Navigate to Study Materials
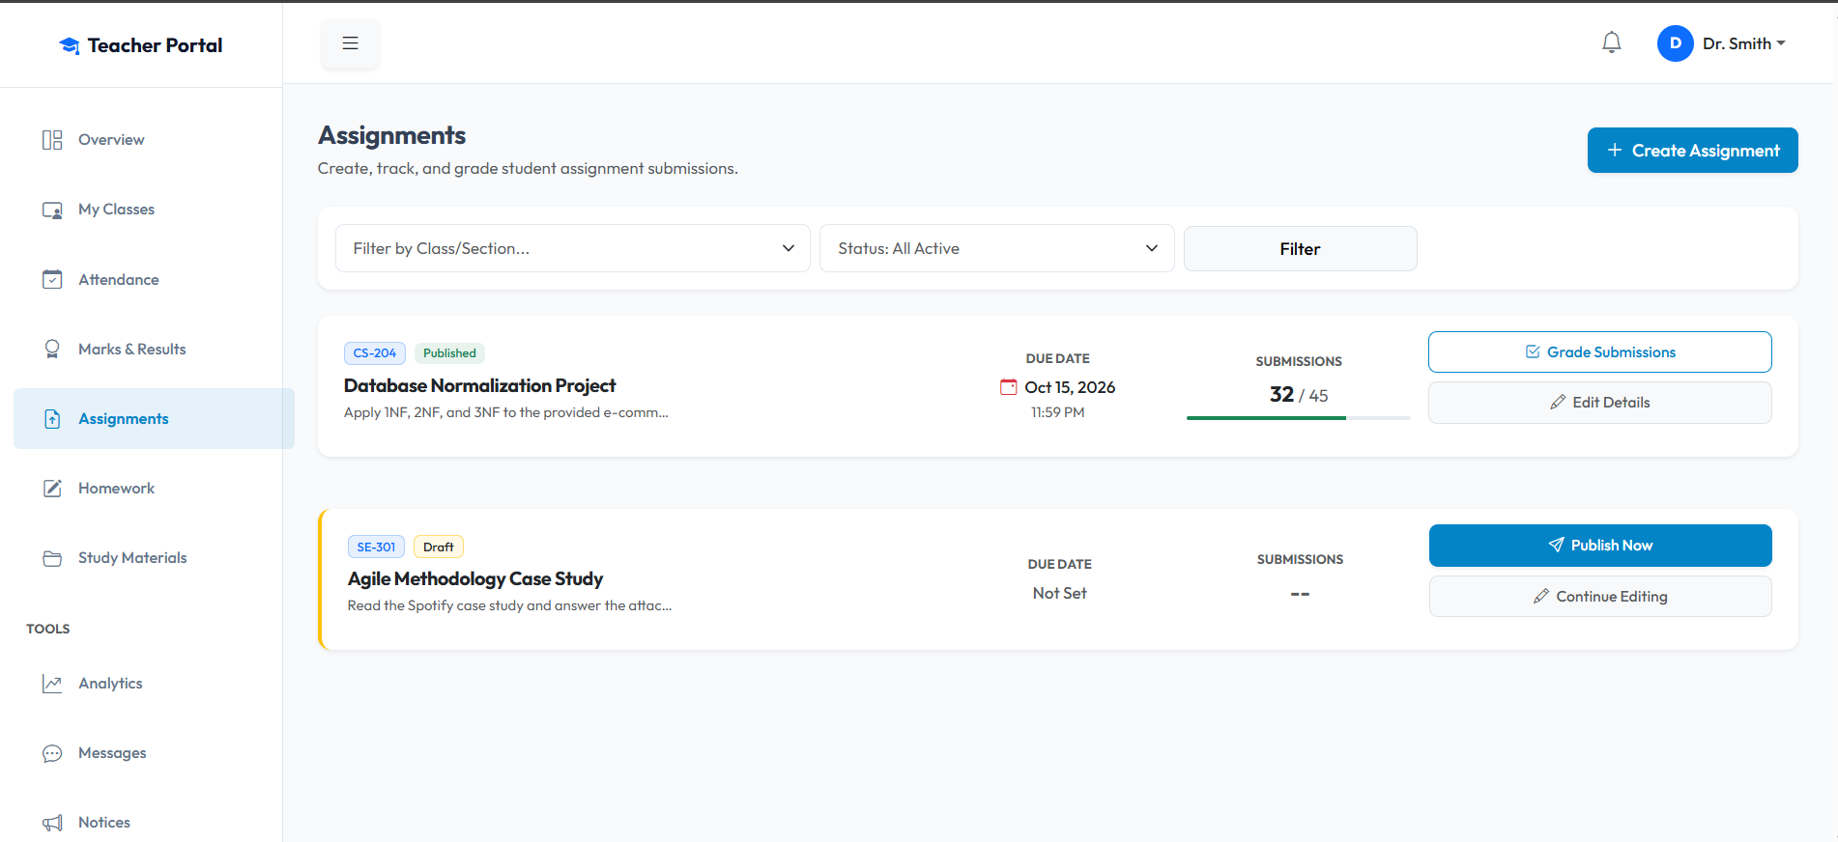This screenshot has width=1838, height=842. click(132, 558)
